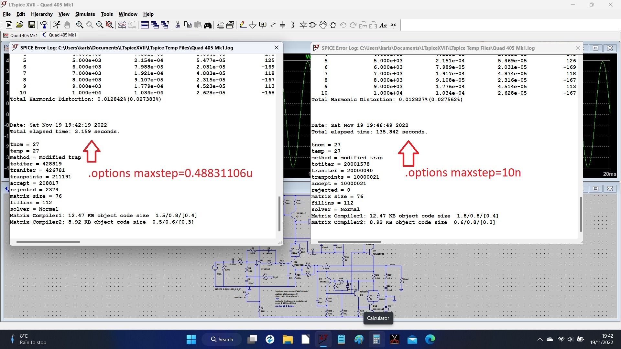Click the Autorange plot icon
621x349 pixels.
[x=122, y=25]
